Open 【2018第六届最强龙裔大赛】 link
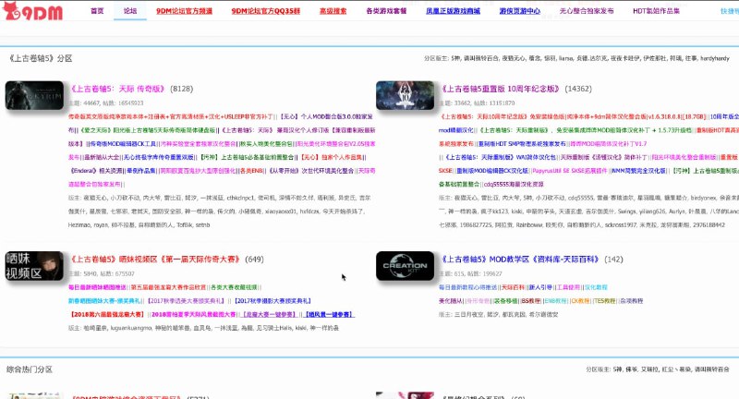This screenshot has height=399, width=739. (x=107, y=314)
